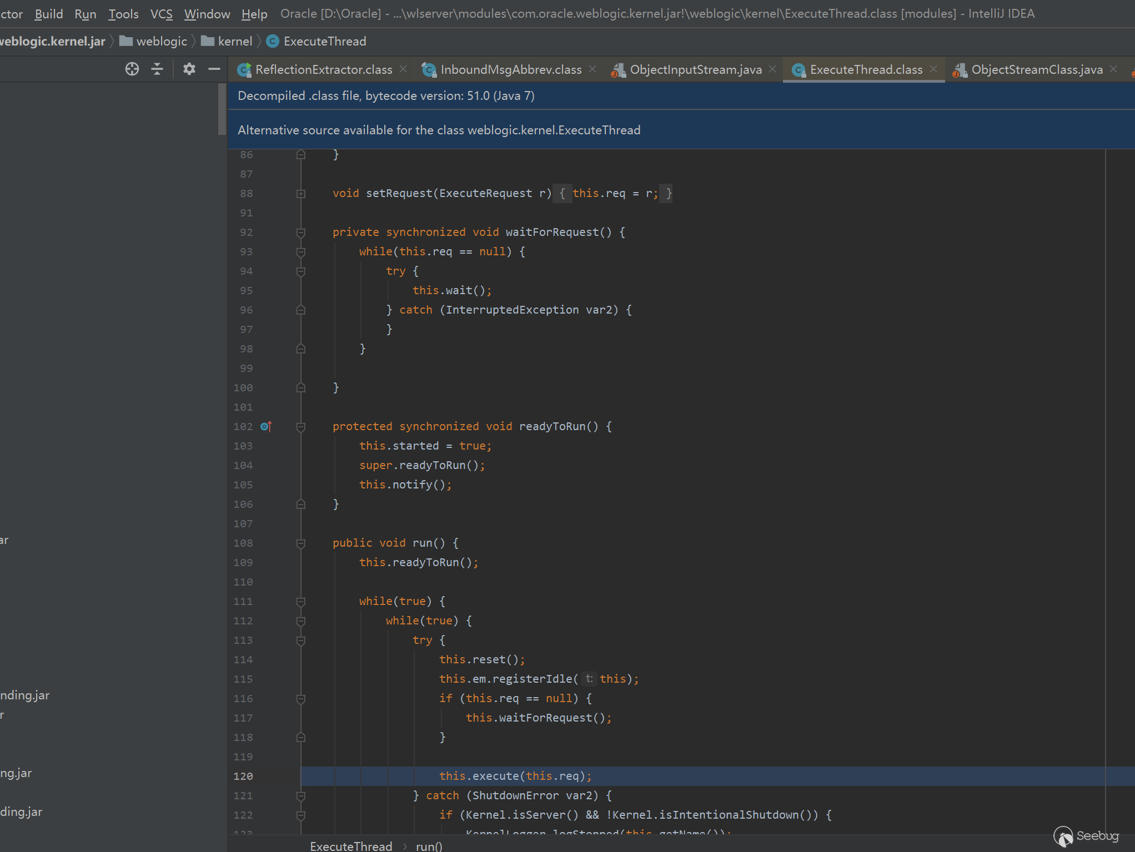Collapse the run() method at line 108
The height and width of the screenshot is (852, 1135).
(x=301, y=543)
